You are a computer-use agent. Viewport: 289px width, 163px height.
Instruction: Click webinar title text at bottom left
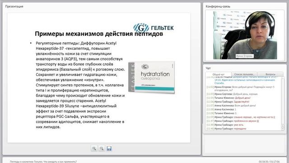43,162
